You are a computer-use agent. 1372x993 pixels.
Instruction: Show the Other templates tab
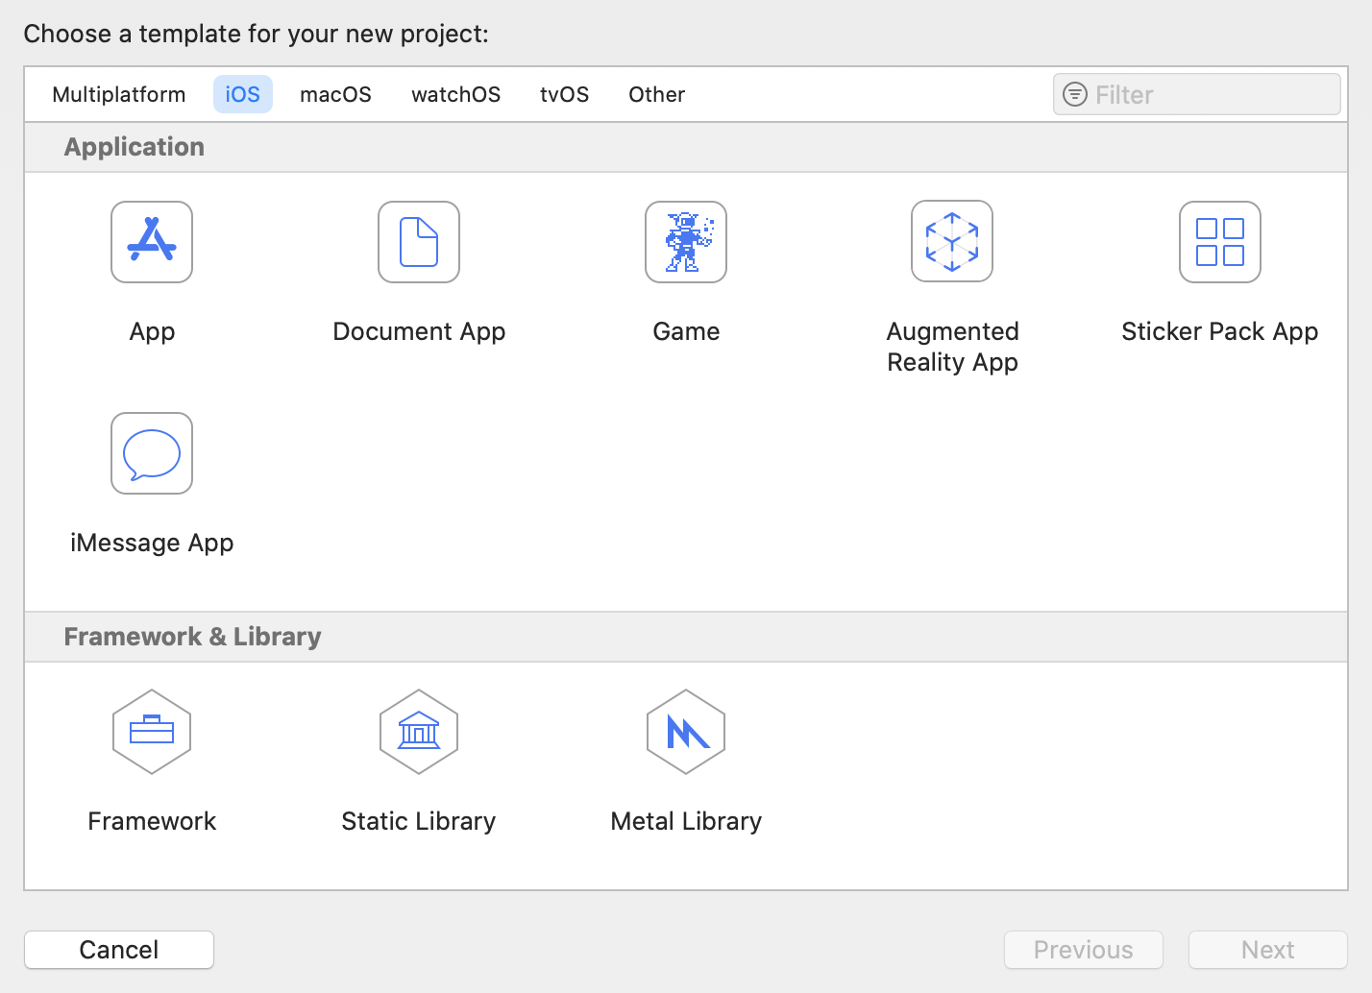click(x=657, y=94)
